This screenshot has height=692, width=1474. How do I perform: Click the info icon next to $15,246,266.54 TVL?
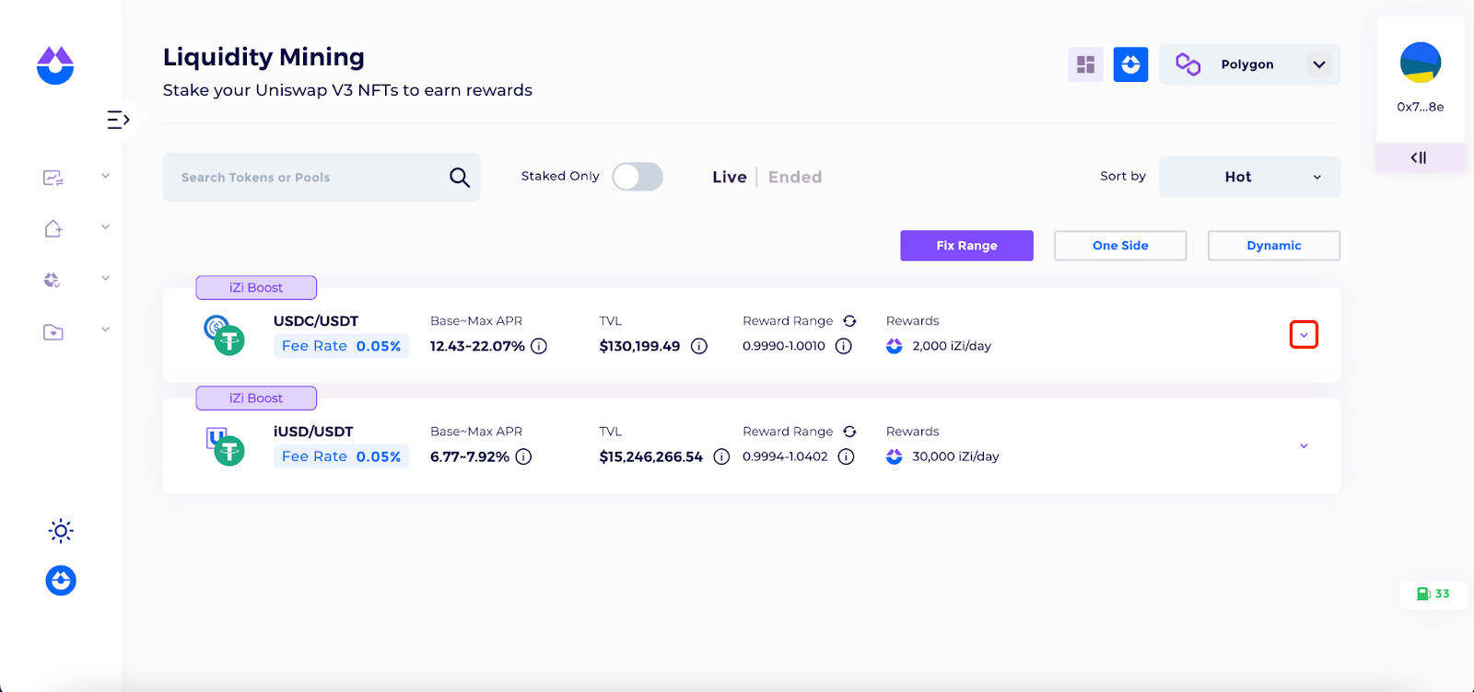[x=721, y=456]
